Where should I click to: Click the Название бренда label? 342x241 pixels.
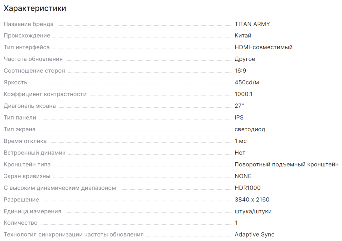(29, 24)
